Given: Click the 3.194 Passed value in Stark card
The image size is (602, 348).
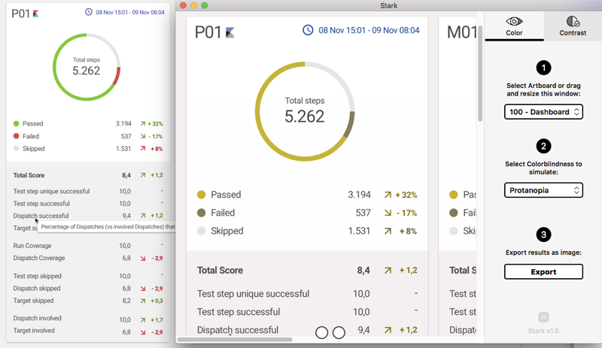Looking at the screenshot, I should pos(360,195).
